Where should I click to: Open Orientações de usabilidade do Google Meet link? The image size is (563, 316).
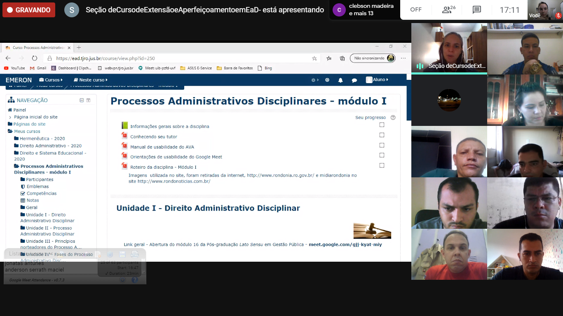click(x=176, y=157)
